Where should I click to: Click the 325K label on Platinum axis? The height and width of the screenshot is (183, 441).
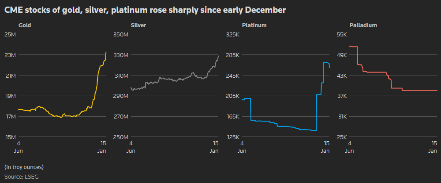point(232,34)
